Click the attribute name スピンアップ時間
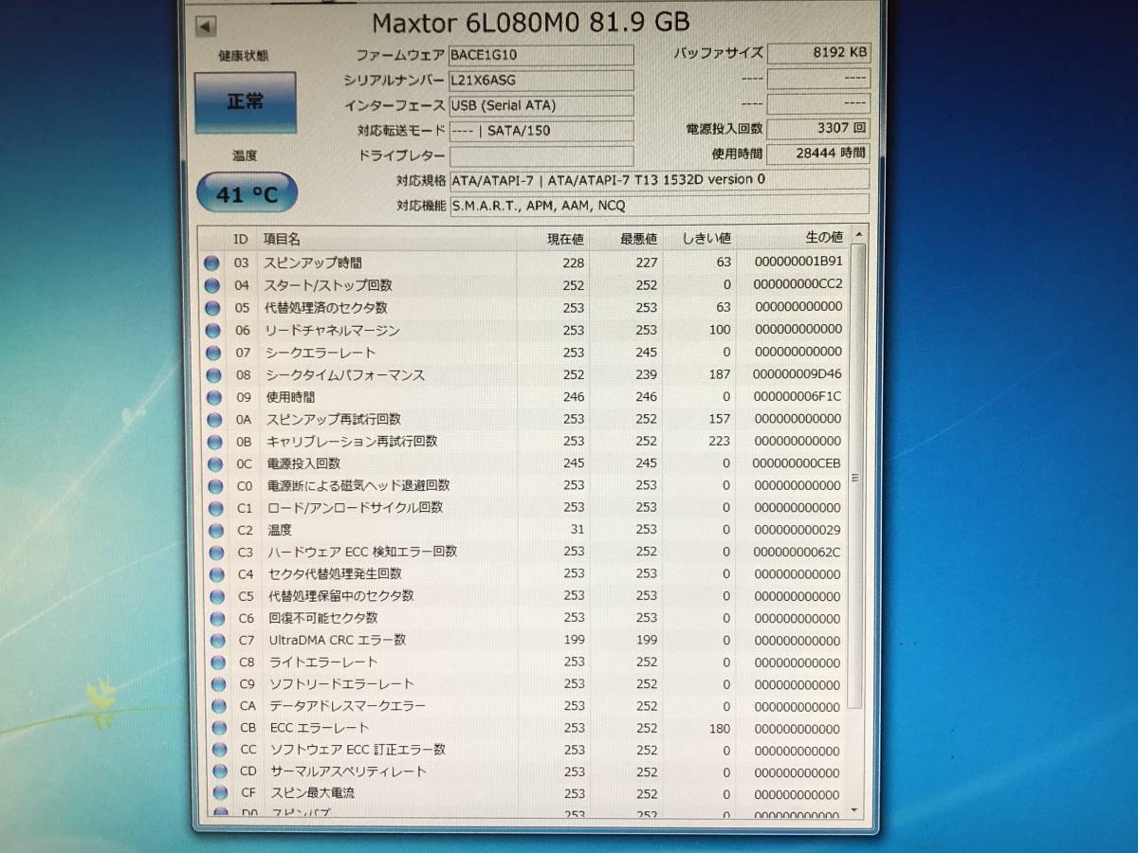This screenshot has height=853, width=1138. [313, 263]
